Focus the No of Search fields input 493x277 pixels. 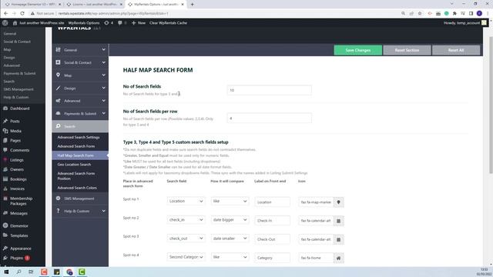[x=269, y=90]
